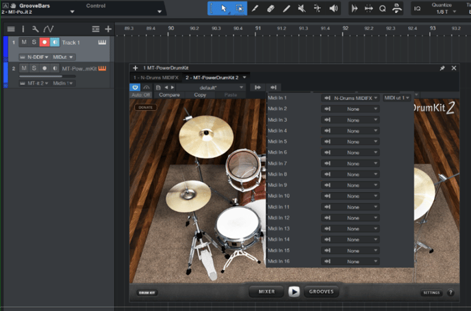This screenshot has width=471, height=311.
Task: Toggle monitor on Track 1
Action: click(55, 42)
